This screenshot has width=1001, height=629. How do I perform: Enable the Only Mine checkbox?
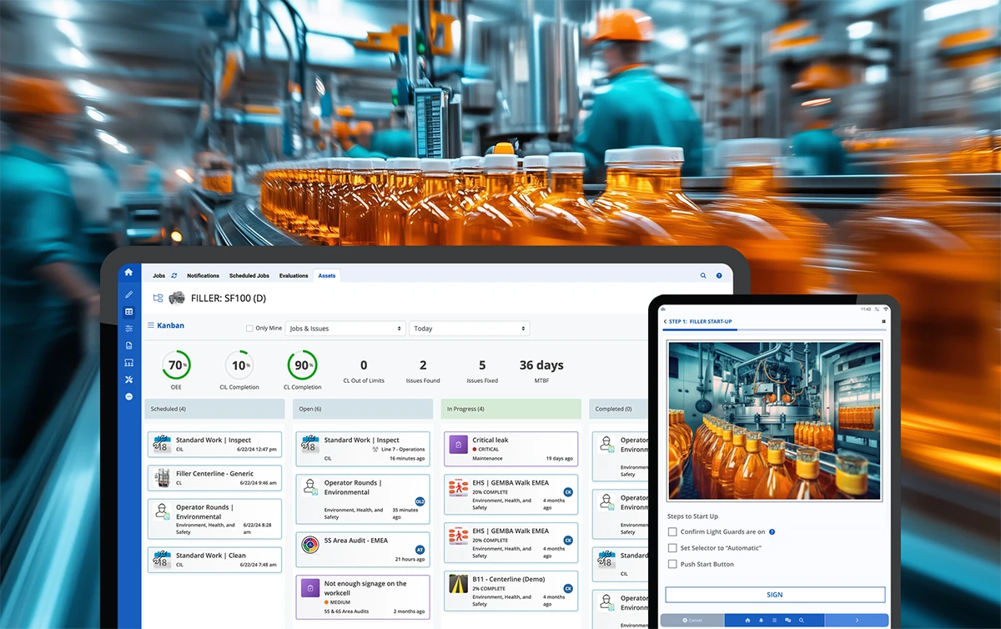249,329
